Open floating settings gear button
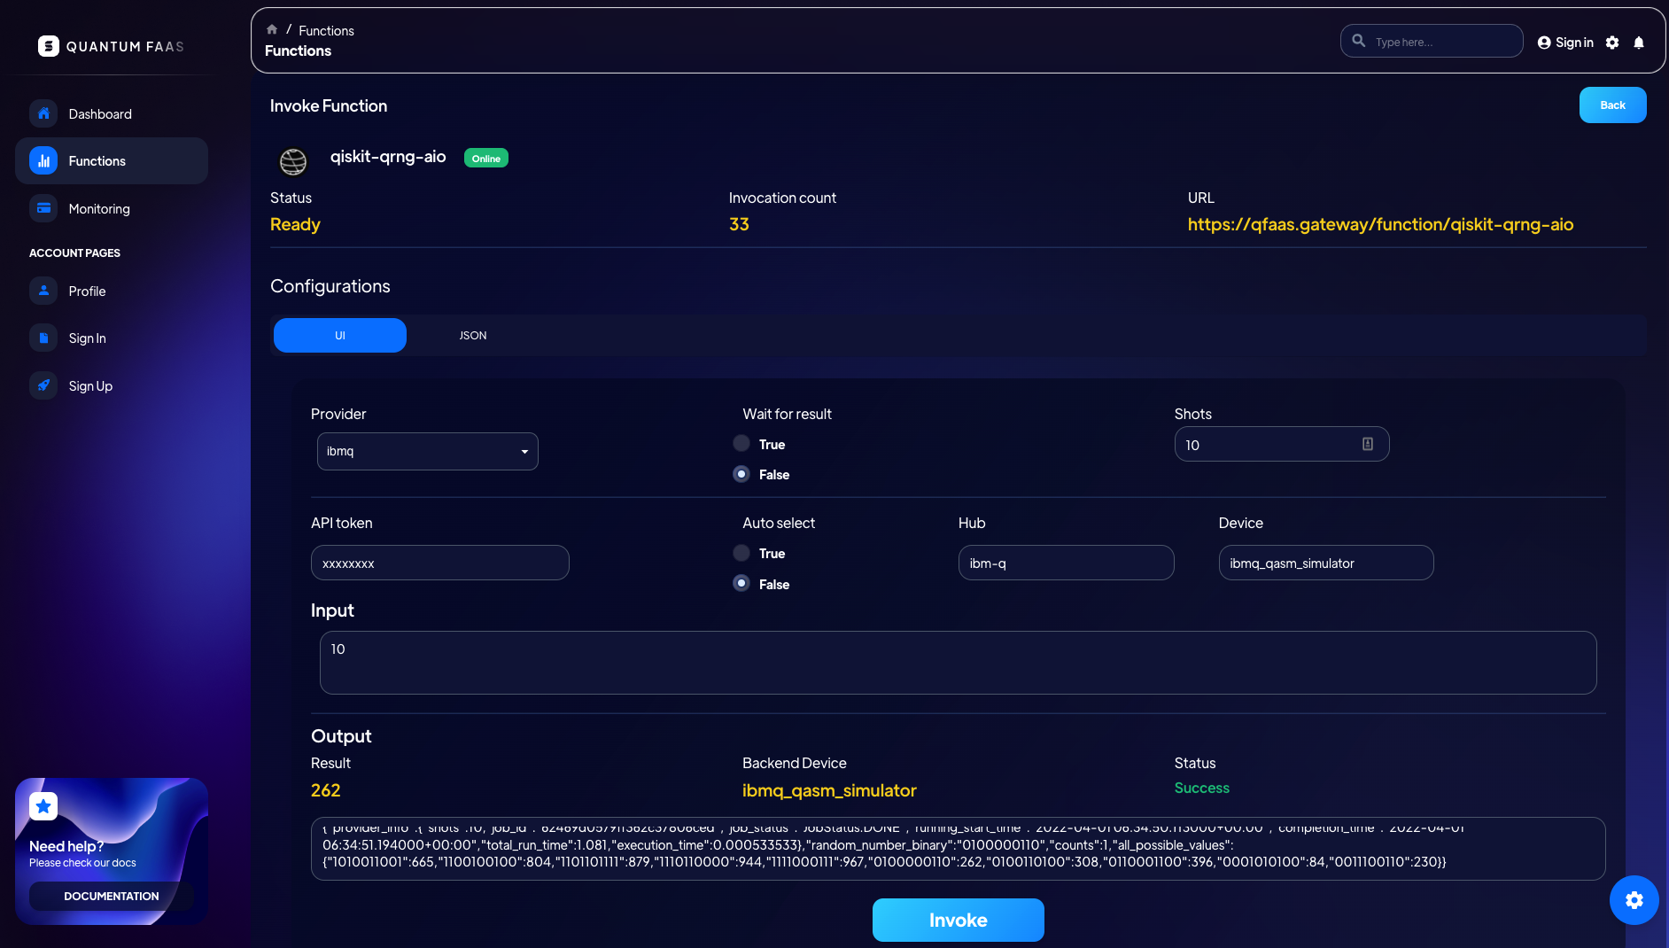This screenshot has height=948, width=1669. [x=1634, y=900]
